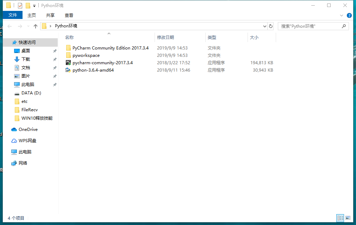Click Python环境 in the address bar
The height and width of the screenshot is (225, 356).
tap(66, 26)
